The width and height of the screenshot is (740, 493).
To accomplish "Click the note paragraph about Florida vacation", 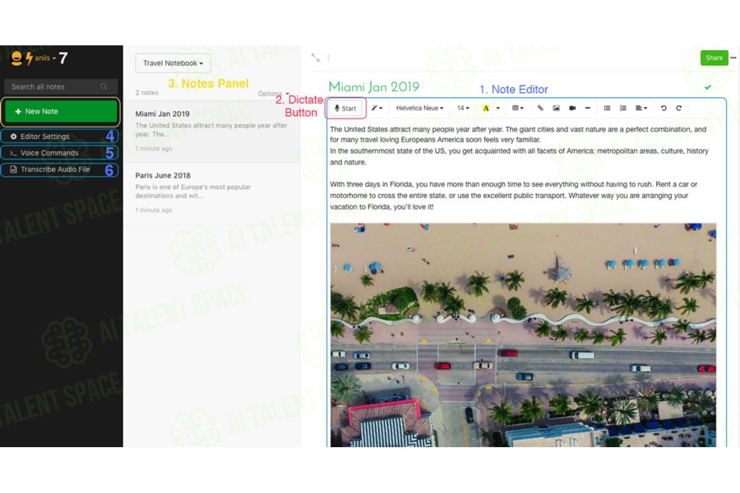I will coord(514,196).
